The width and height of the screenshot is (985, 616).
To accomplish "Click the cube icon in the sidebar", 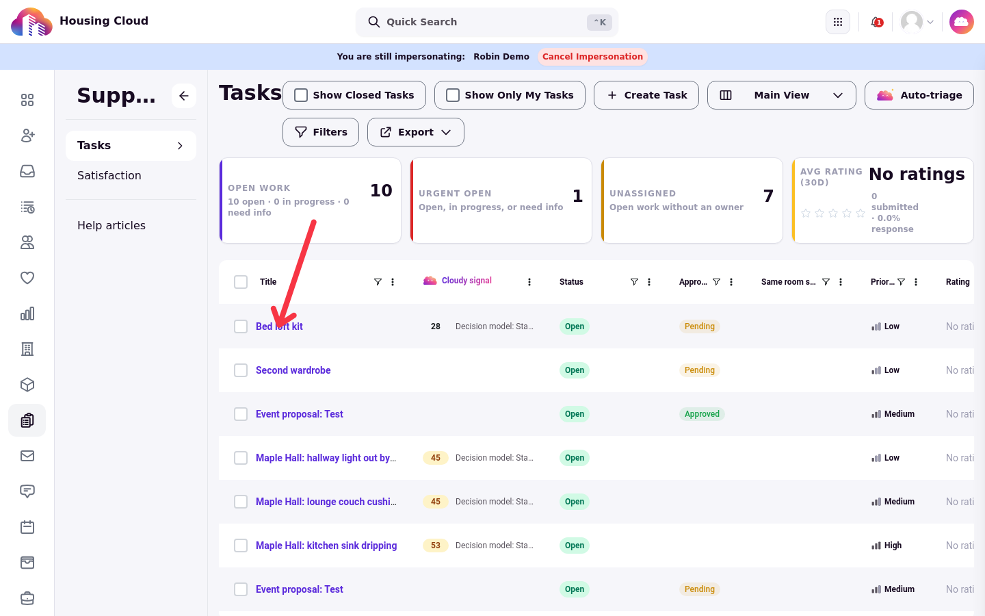I will (27, 385).
